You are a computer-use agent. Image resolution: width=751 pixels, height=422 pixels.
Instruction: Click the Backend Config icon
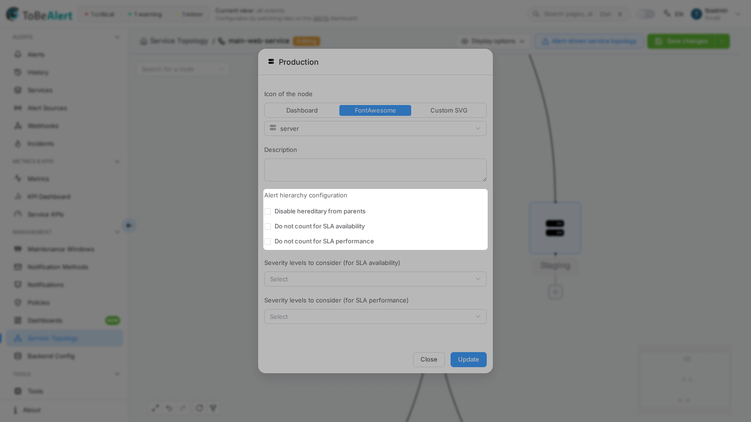[x=18, y=356]
